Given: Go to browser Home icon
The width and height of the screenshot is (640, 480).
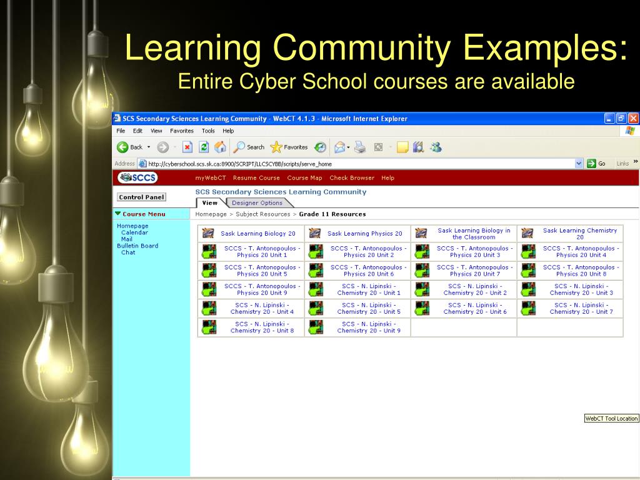Looking at the screenshot, I should click(221, 147).
